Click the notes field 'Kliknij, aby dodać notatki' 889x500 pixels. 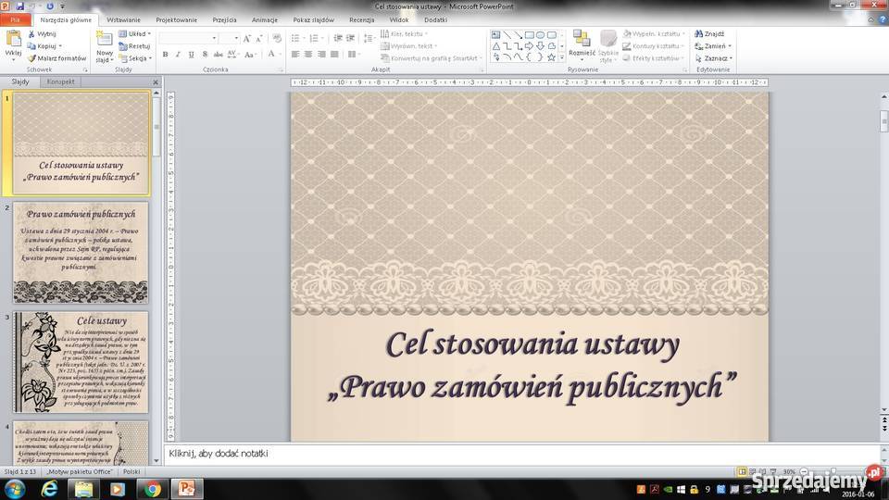click(x=519, y=454)
